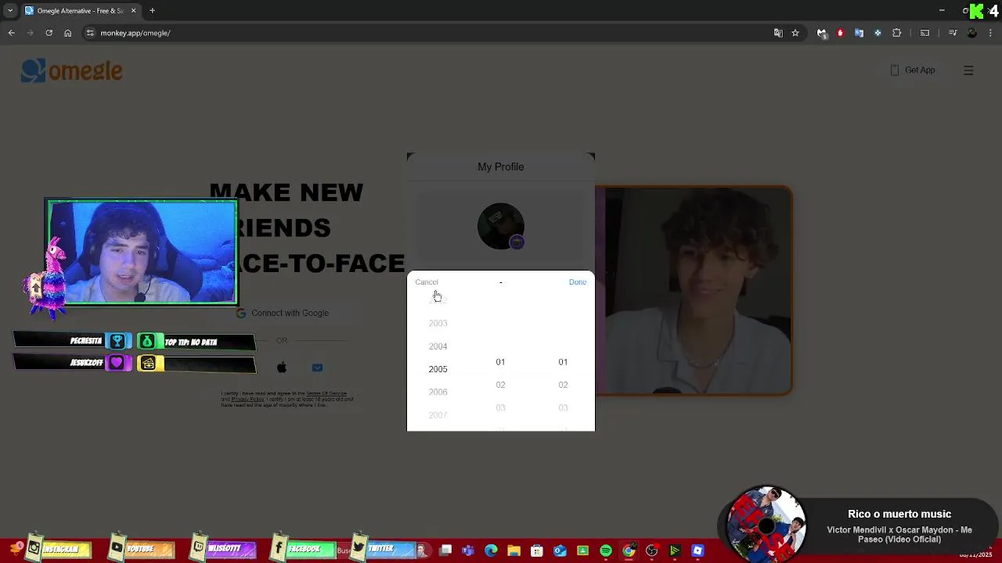Open Outlook from the taskbar
Viewport: 1002px width, 563px height.
pyautogui.click(x=560, y=551)
